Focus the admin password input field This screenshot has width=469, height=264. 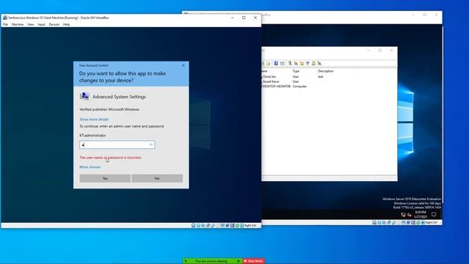pyautogui.click(x=117, y=145)
